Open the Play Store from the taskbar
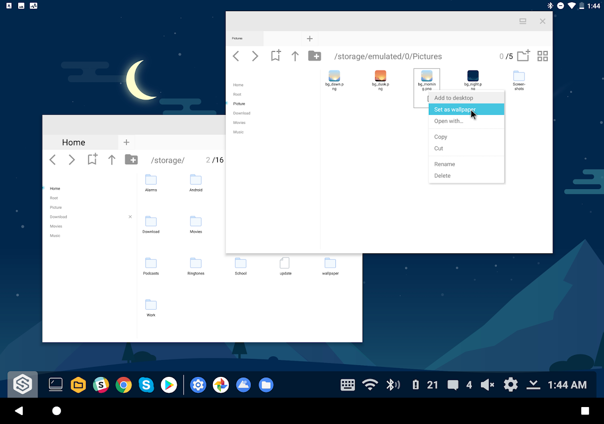The width and height of the screenshot is (604, 424). tap(169, 385)
